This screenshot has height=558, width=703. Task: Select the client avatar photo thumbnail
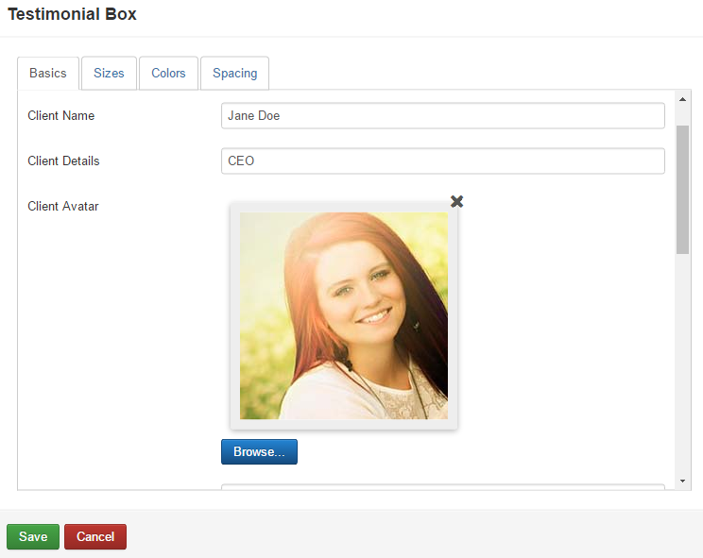click(344, 315)
